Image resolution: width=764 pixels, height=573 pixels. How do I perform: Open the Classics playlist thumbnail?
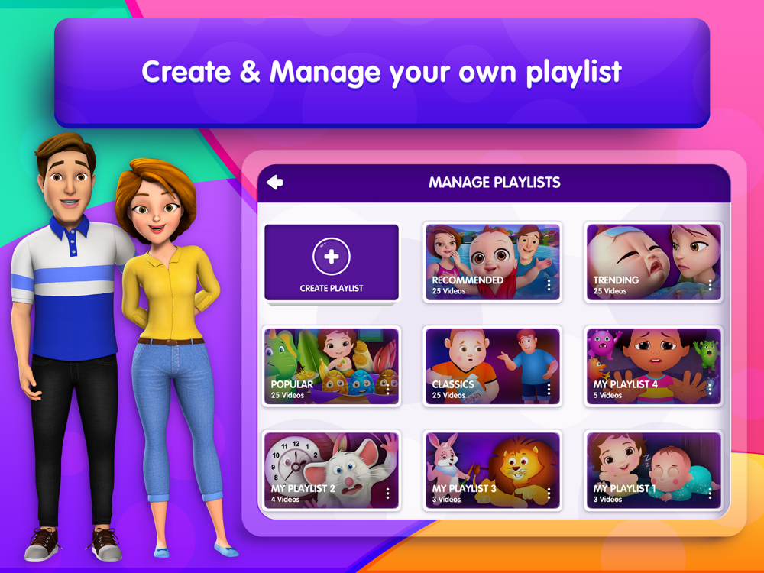(x=492, y=366)
